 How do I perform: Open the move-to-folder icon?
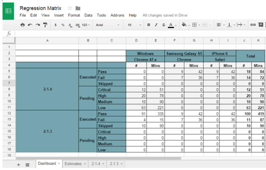(x=78, y=8)
